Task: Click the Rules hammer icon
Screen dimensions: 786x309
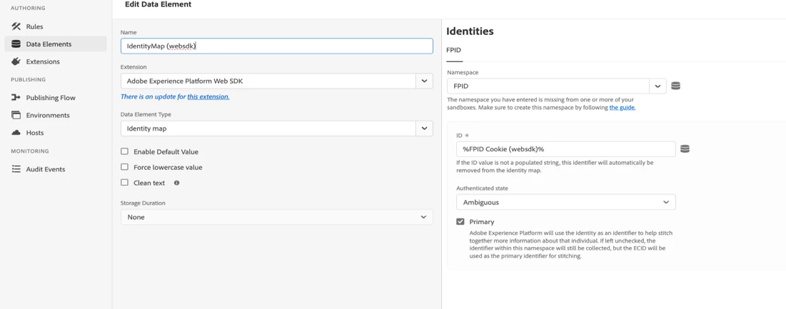Action: (x=16, y=26)
